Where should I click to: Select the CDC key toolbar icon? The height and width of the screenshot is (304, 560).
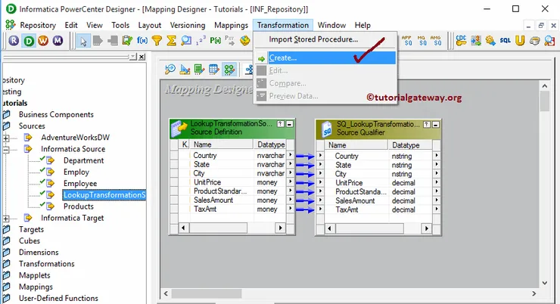[461, 41]
